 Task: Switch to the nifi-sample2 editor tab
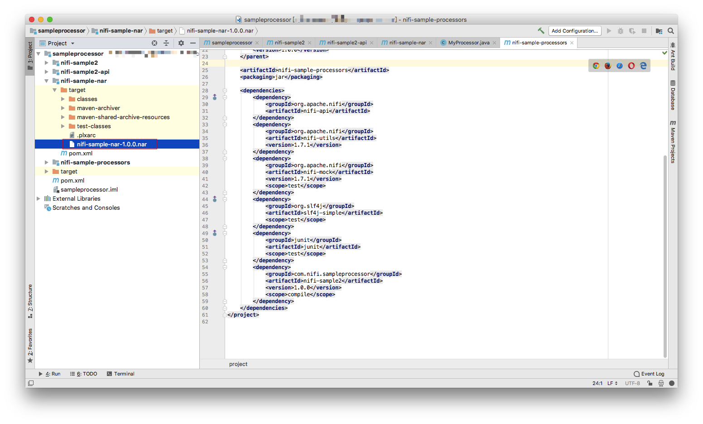coord(289,43)
